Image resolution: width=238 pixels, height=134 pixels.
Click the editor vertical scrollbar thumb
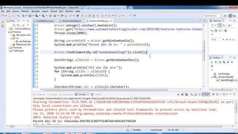pos(203,51)
